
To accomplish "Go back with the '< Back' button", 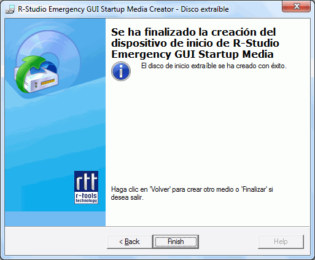I will point(130,242).
